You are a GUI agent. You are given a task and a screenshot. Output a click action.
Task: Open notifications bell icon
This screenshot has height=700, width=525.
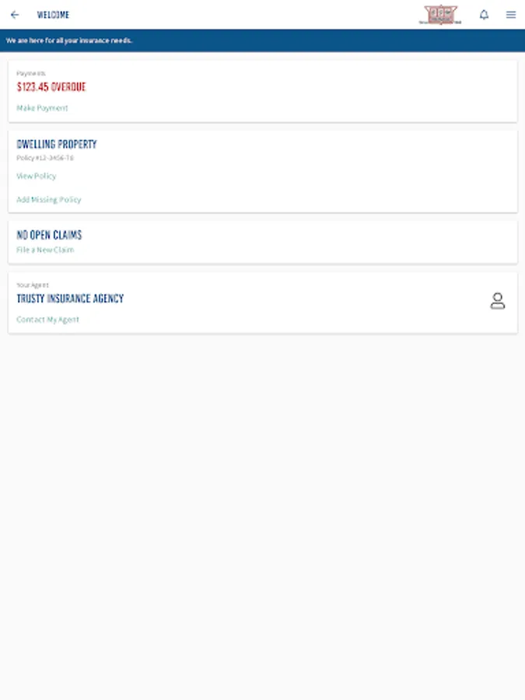pyautogui.click(x=484, y=15)
